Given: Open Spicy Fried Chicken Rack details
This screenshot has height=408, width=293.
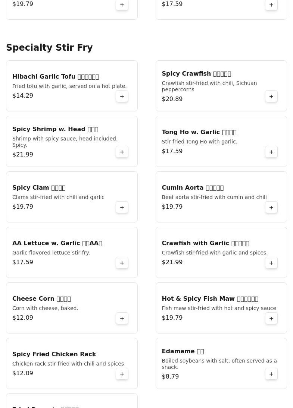Looking at the screenshot, I should point(54,354).
